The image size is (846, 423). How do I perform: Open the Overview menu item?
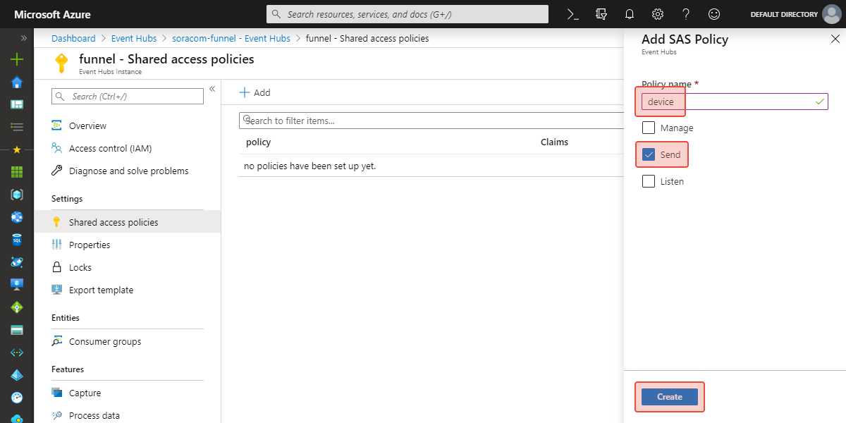tap(87, 125)
